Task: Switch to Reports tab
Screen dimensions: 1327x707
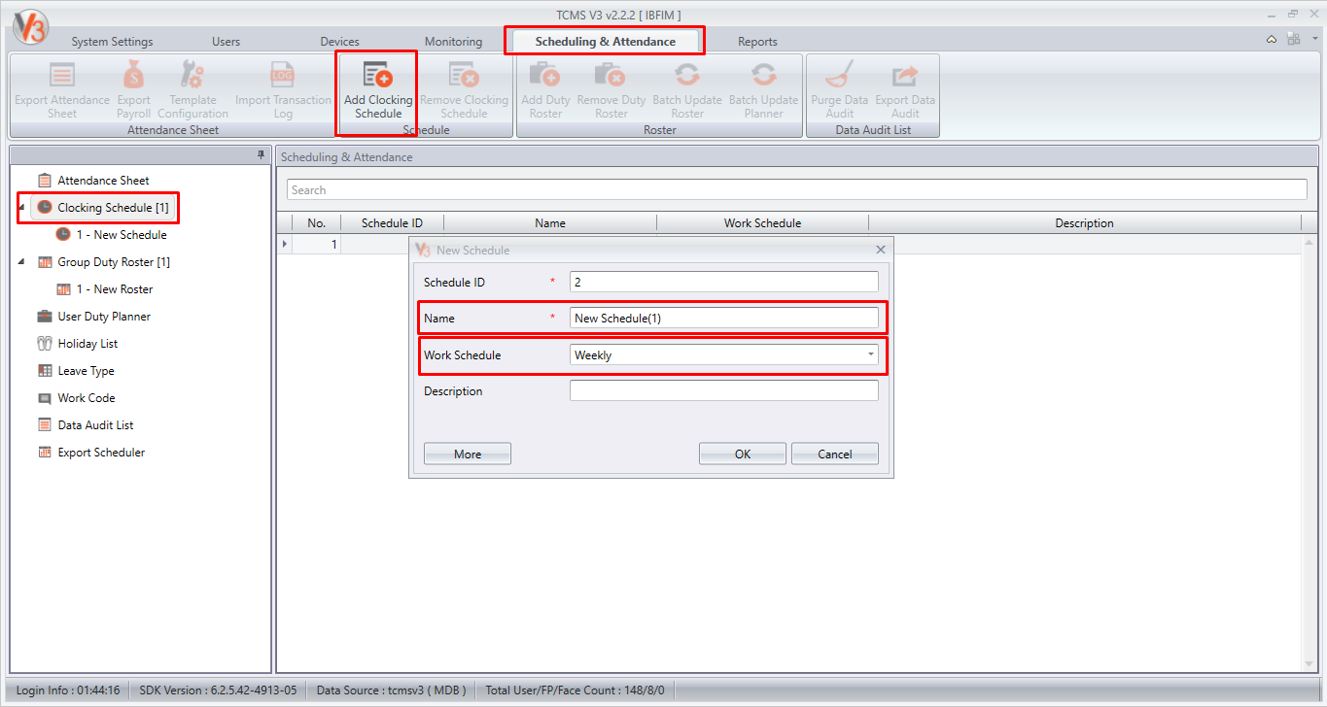Action: pyautogui.click(x=757, y=42)
